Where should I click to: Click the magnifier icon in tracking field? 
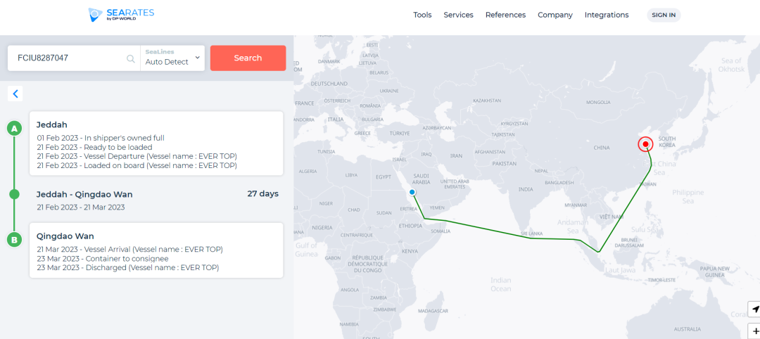(x=130, y=58)
